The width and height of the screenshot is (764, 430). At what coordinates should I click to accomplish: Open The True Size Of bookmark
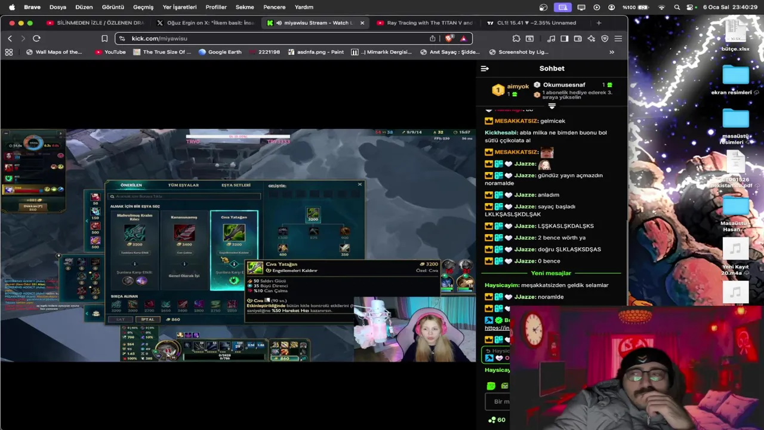point(162,52)
